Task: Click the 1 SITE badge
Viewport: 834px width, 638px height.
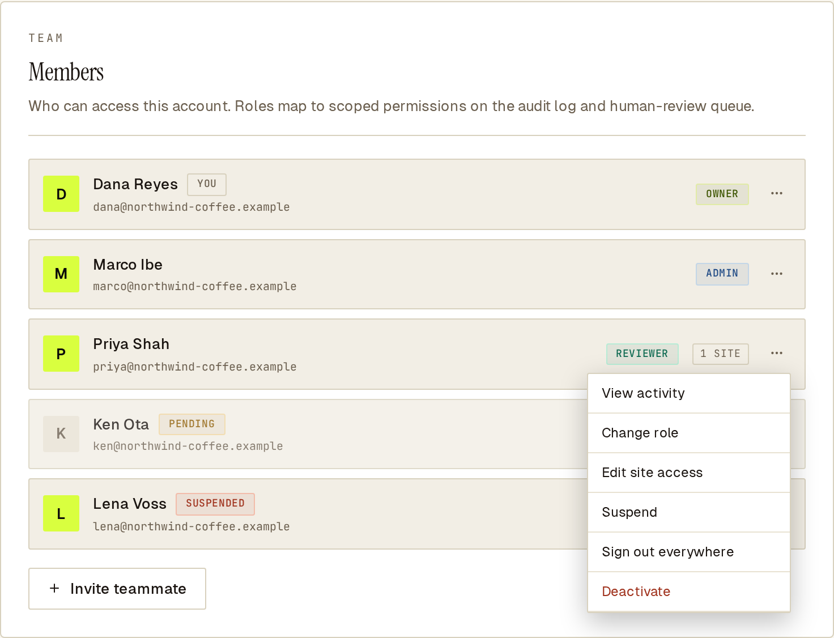Action: 721,354
